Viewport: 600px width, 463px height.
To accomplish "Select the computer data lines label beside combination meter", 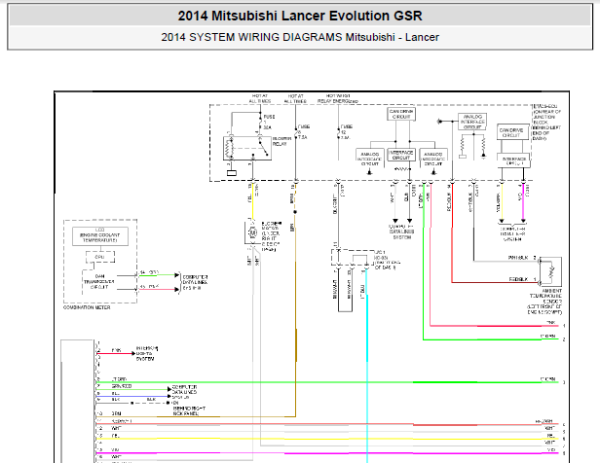I will click(x=195, y=282).
